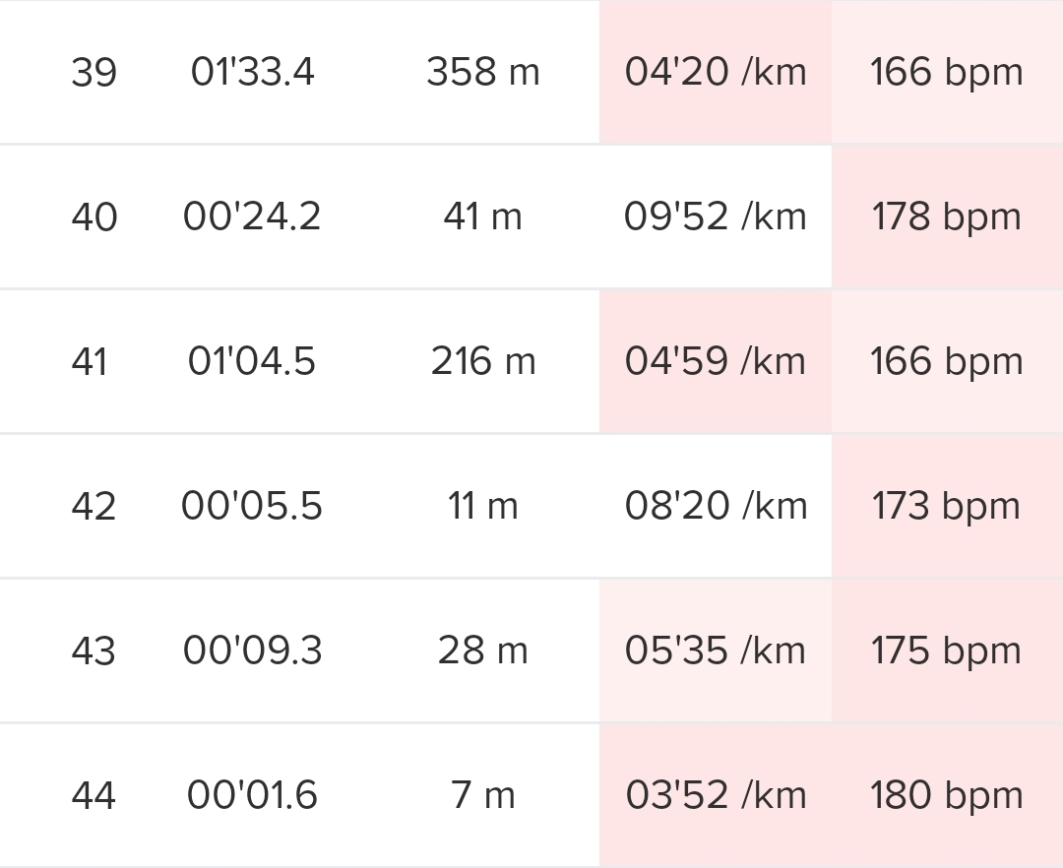Tap the 180 bpm heart rate cell

click(x=946, y=796)
